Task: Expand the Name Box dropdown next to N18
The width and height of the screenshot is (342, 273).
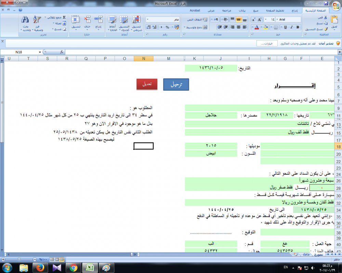Action: [x=40, y=52]
